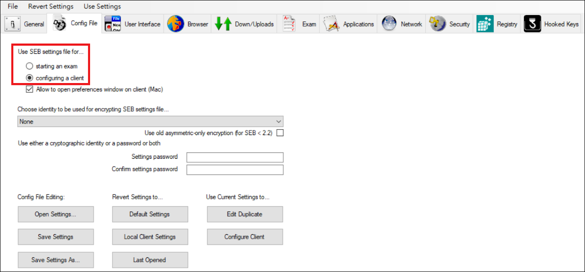The width and height of the screenshot is (585, 272).
Task: Click the Settings password input field
Action: click(x=235, y=157)
